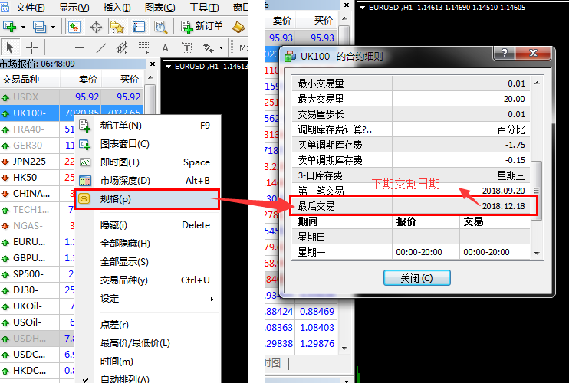569x383 pixels.
Task: Open the 图表(C) menu in menu bar
Action: coord(160,8)
